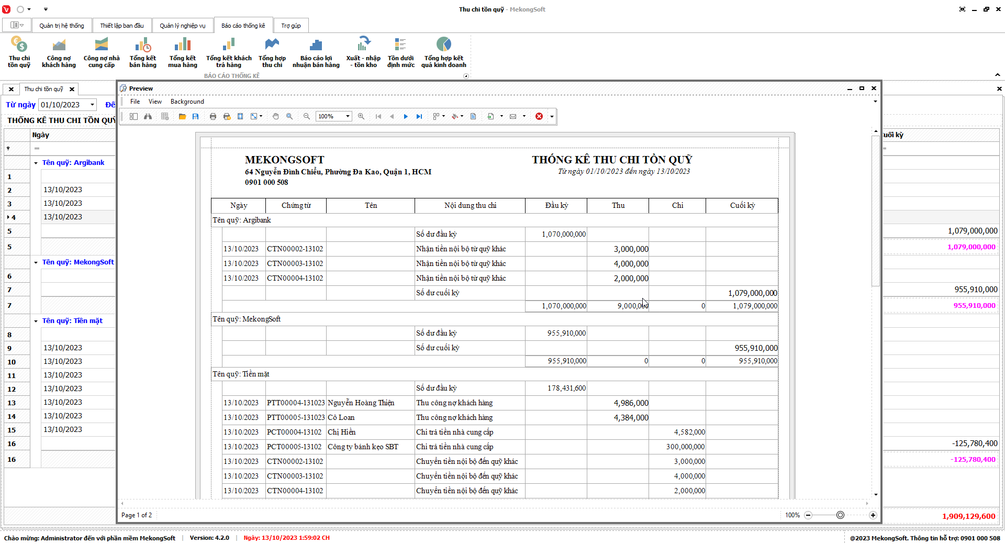Go to next page using blue arrow
1005x544 pixels.
point(406,117)
